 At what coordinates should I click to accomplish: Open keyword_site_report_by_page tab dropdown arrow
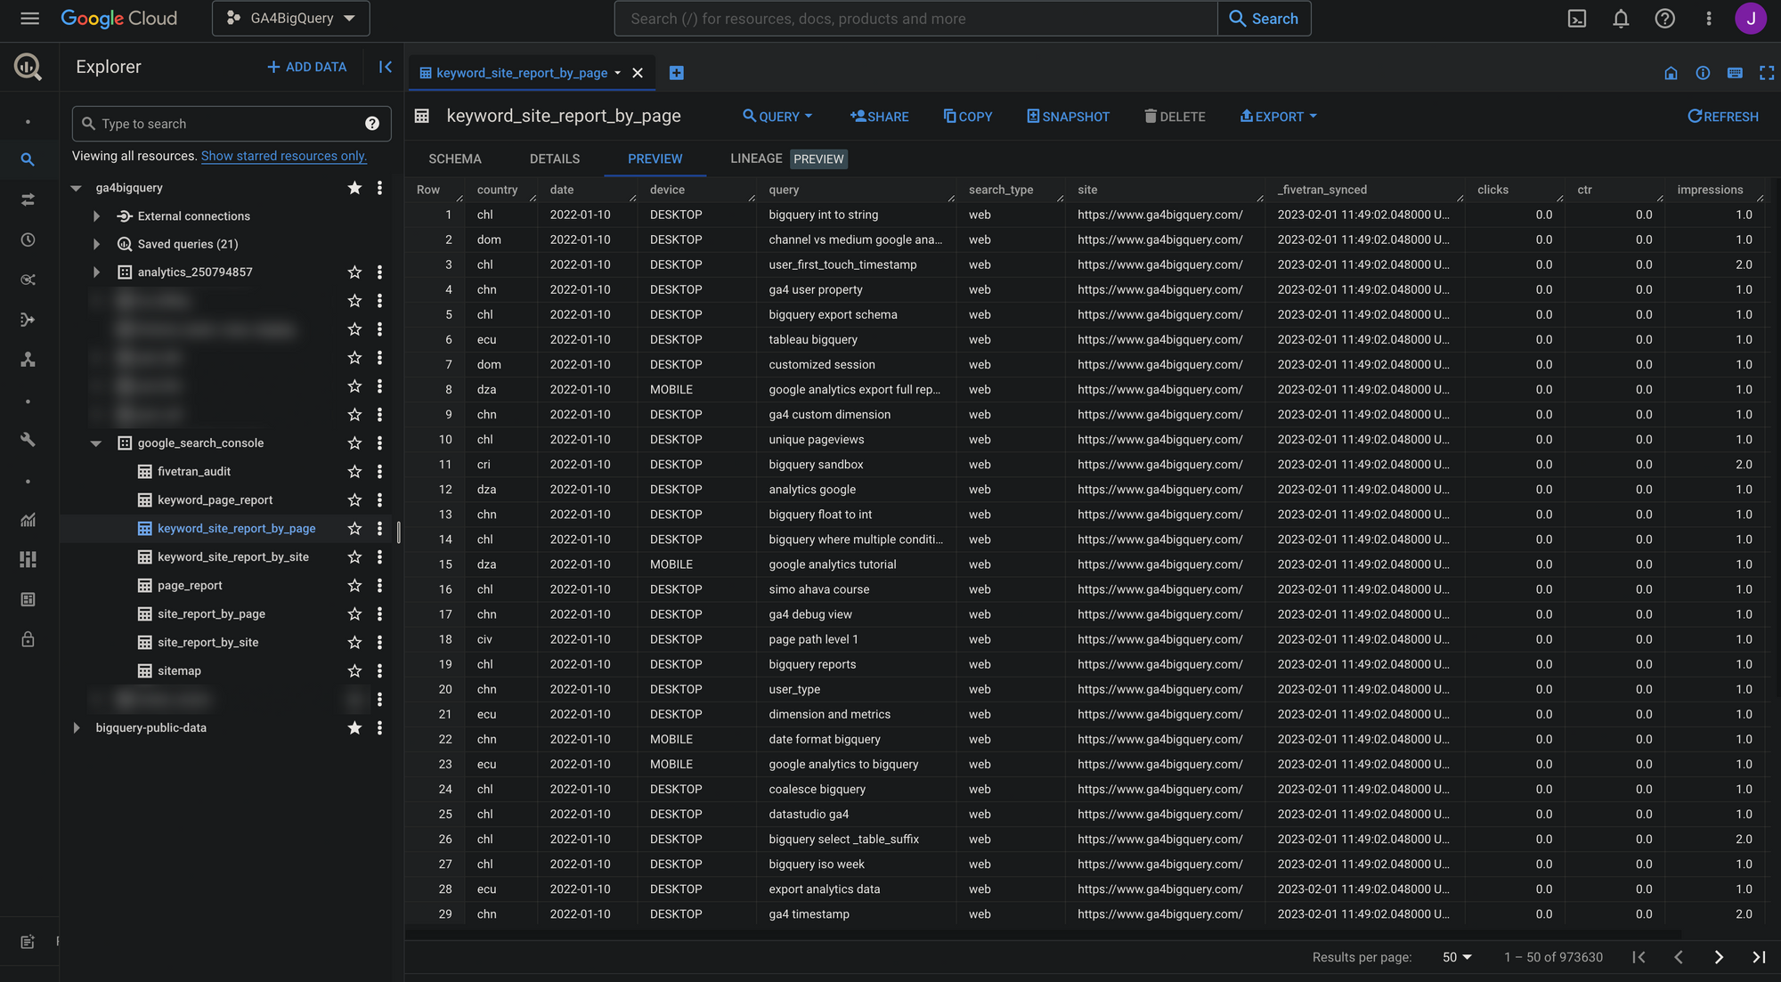point(618,73)
